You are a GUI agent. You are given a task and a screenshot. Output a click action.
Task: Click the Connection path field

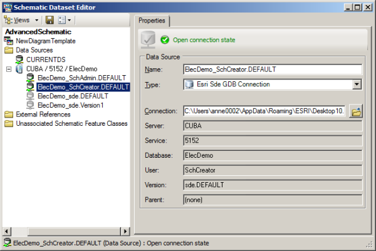tap(264, 111)
